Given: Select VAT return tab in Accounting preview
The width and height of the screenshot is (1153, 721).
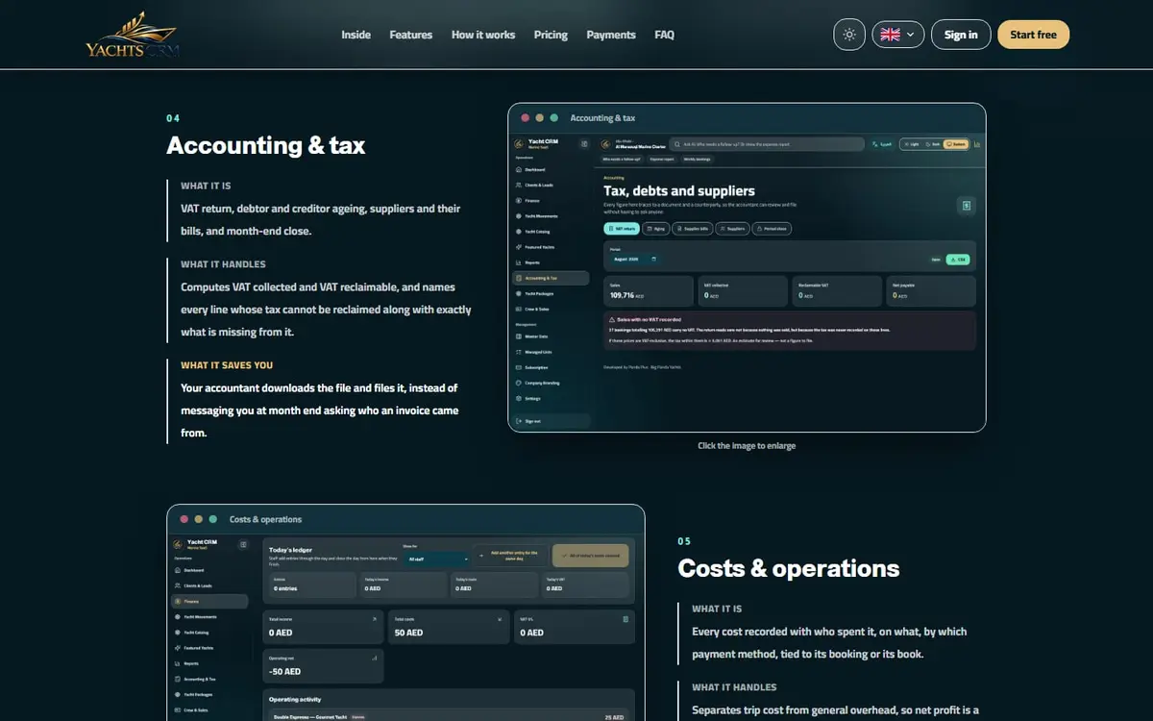Looking at the screenshot, I should coord(622,229).
